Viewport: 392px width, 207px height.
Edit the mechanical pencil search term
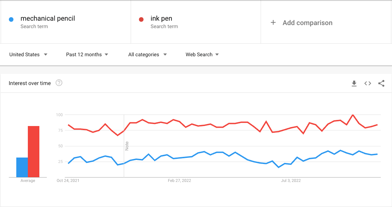48,19
